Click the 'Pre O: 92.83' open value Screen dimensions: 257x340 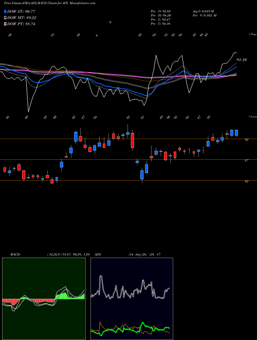point(160,11)
